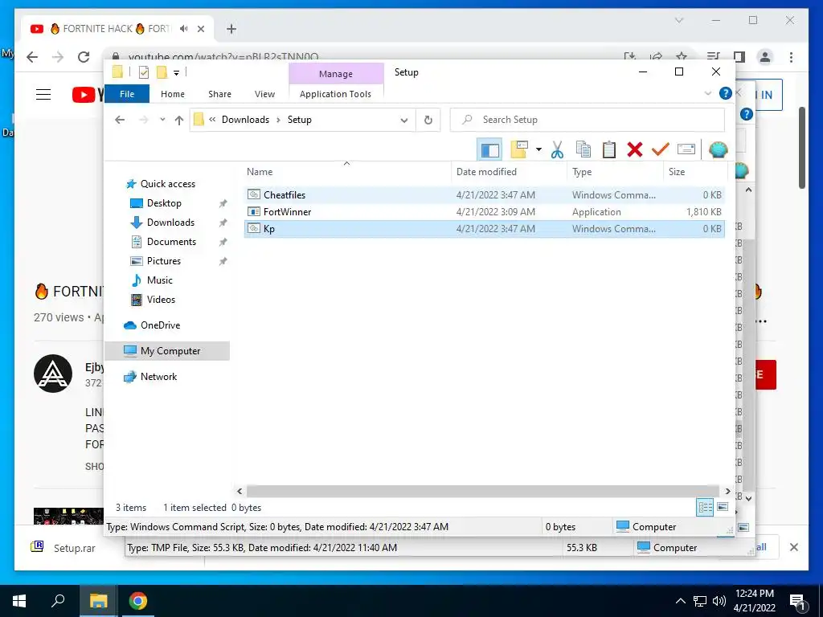Open taskbar Search magnifier
823x617 pixels.
pyautogui.click(x=58, y=600)
